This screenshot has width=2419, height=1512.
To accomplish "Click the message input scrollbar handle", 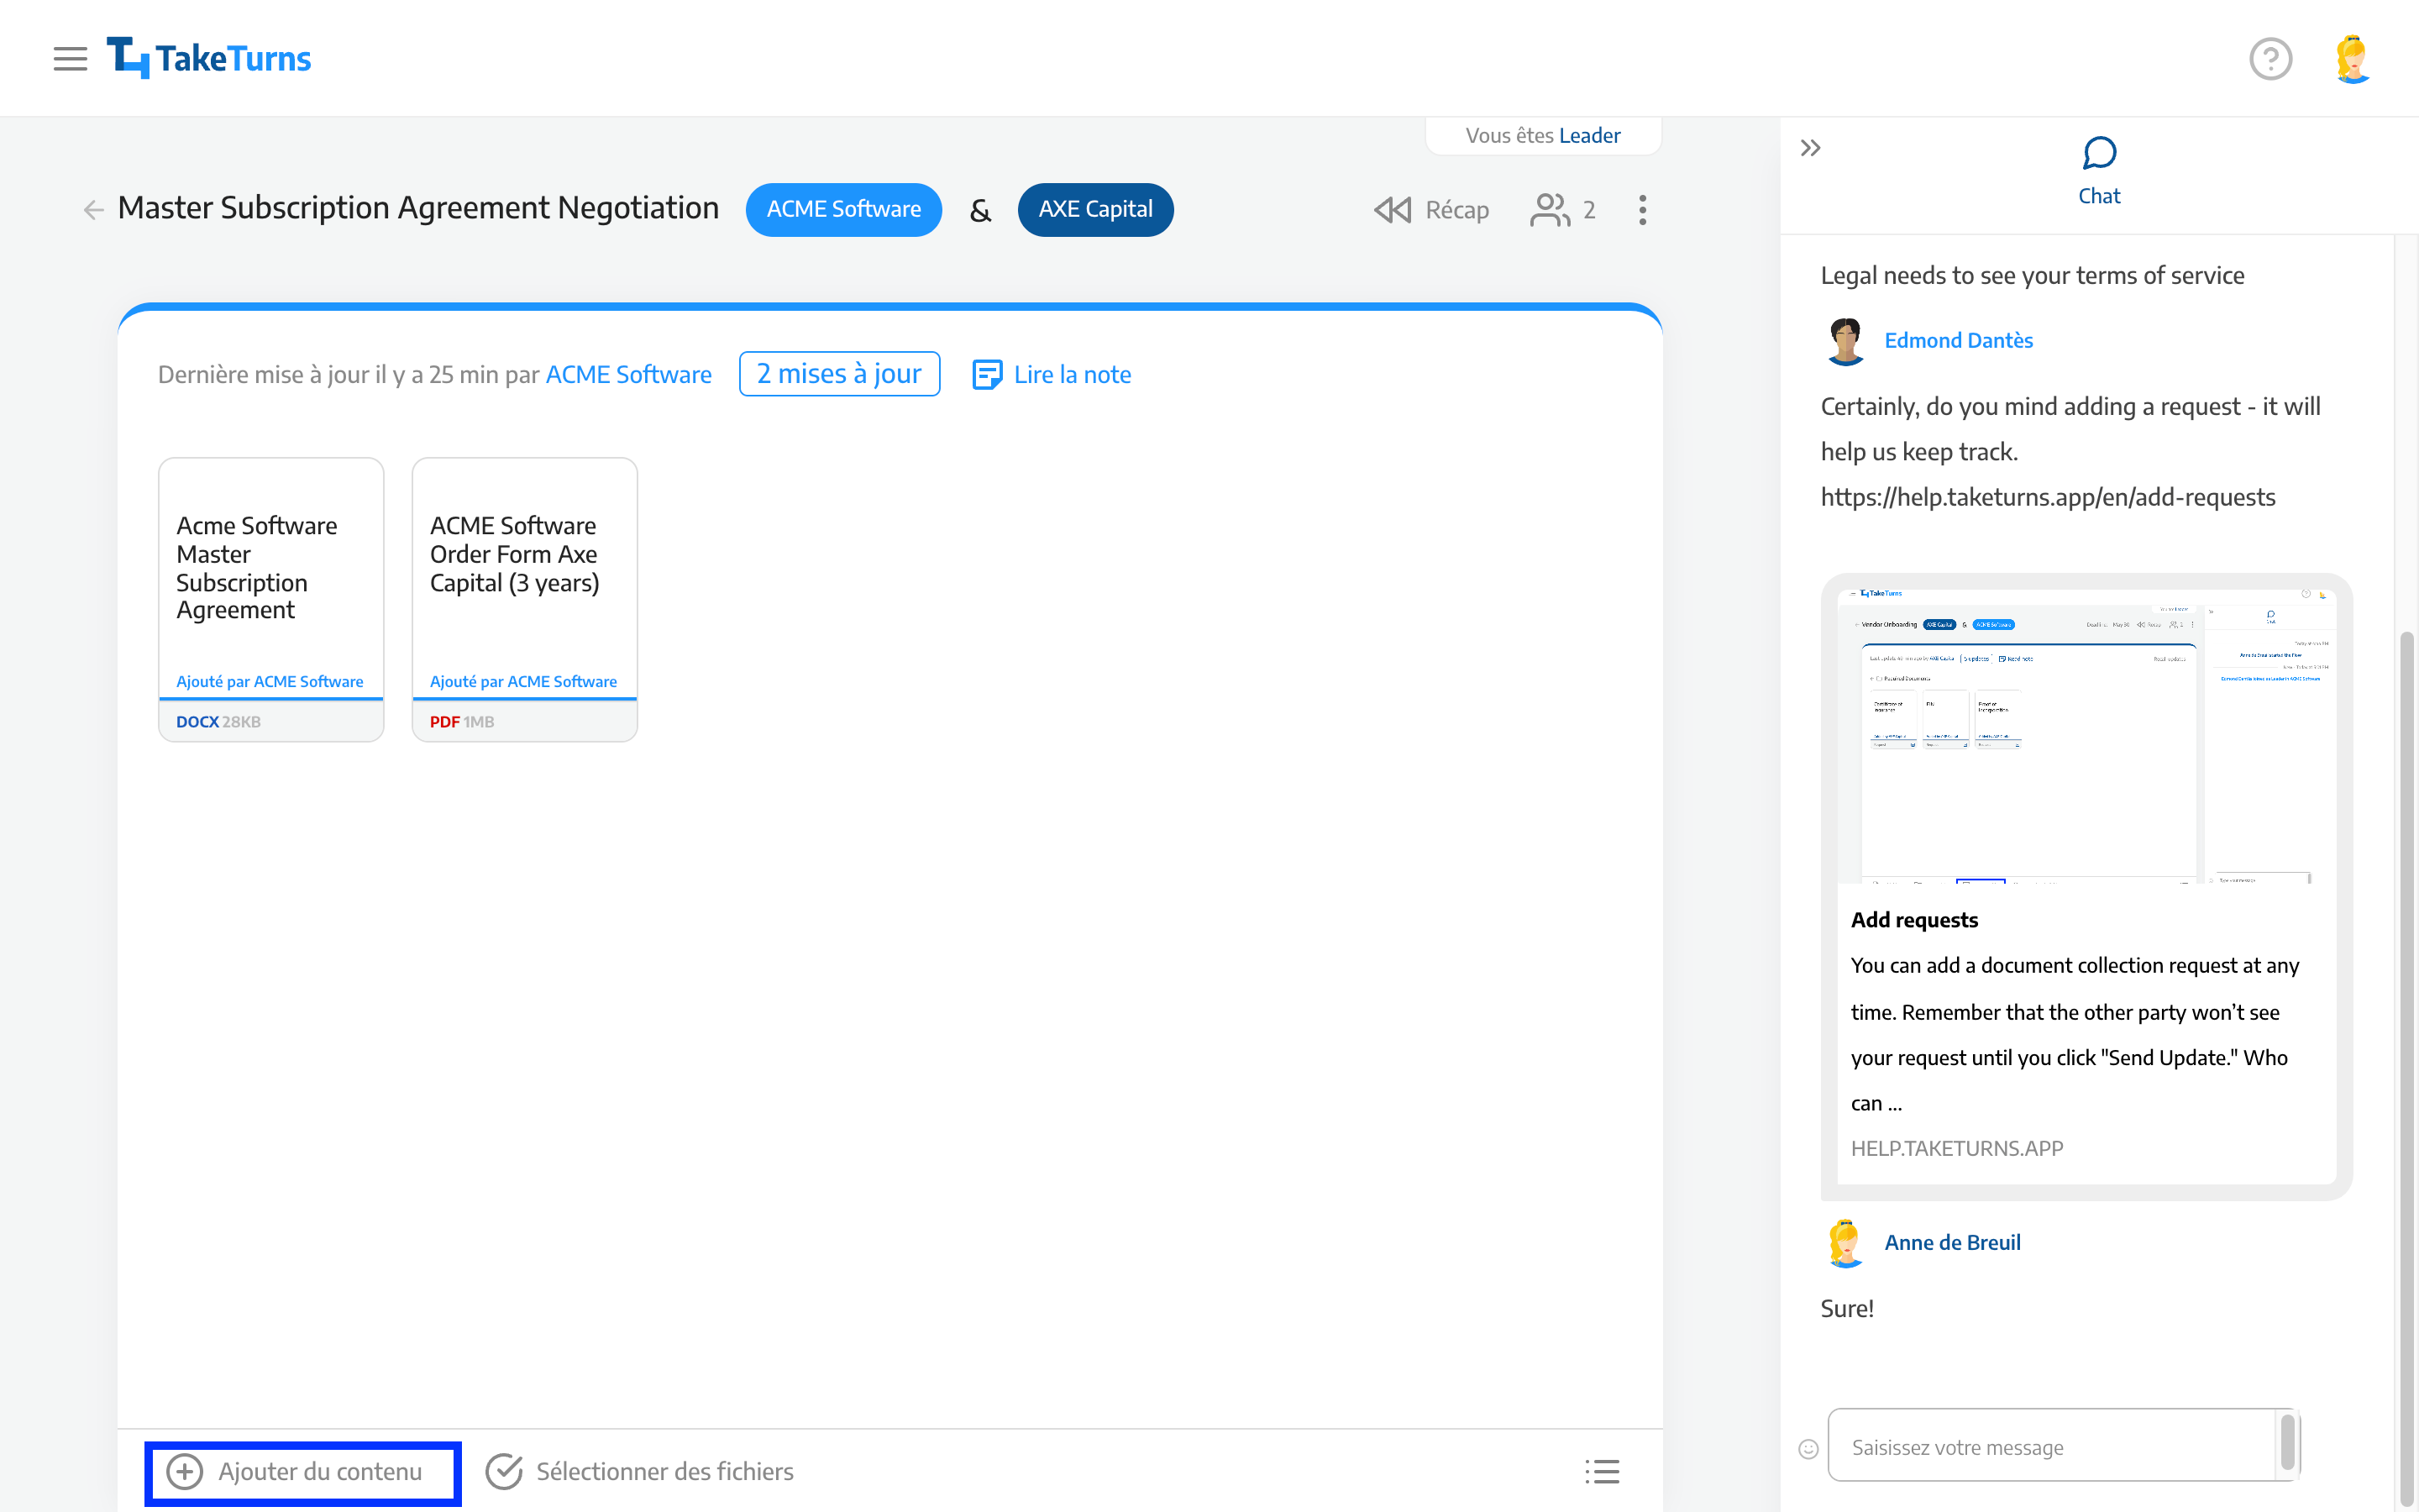I will [x=2287, y=1443].
